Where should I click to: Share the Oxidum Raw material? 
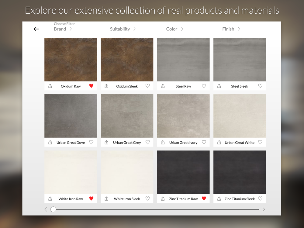(x=50, y=86)
